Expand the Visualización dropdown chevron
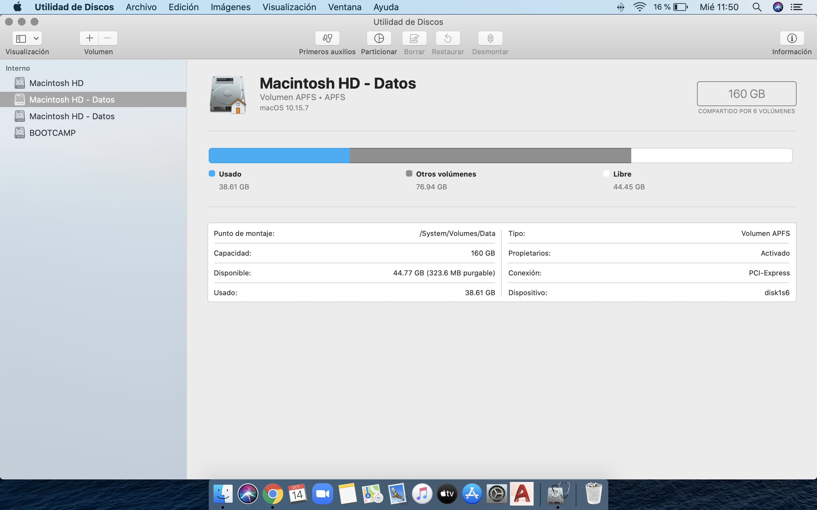This screenshot has height=510, width=817. [x=36, y=39]
